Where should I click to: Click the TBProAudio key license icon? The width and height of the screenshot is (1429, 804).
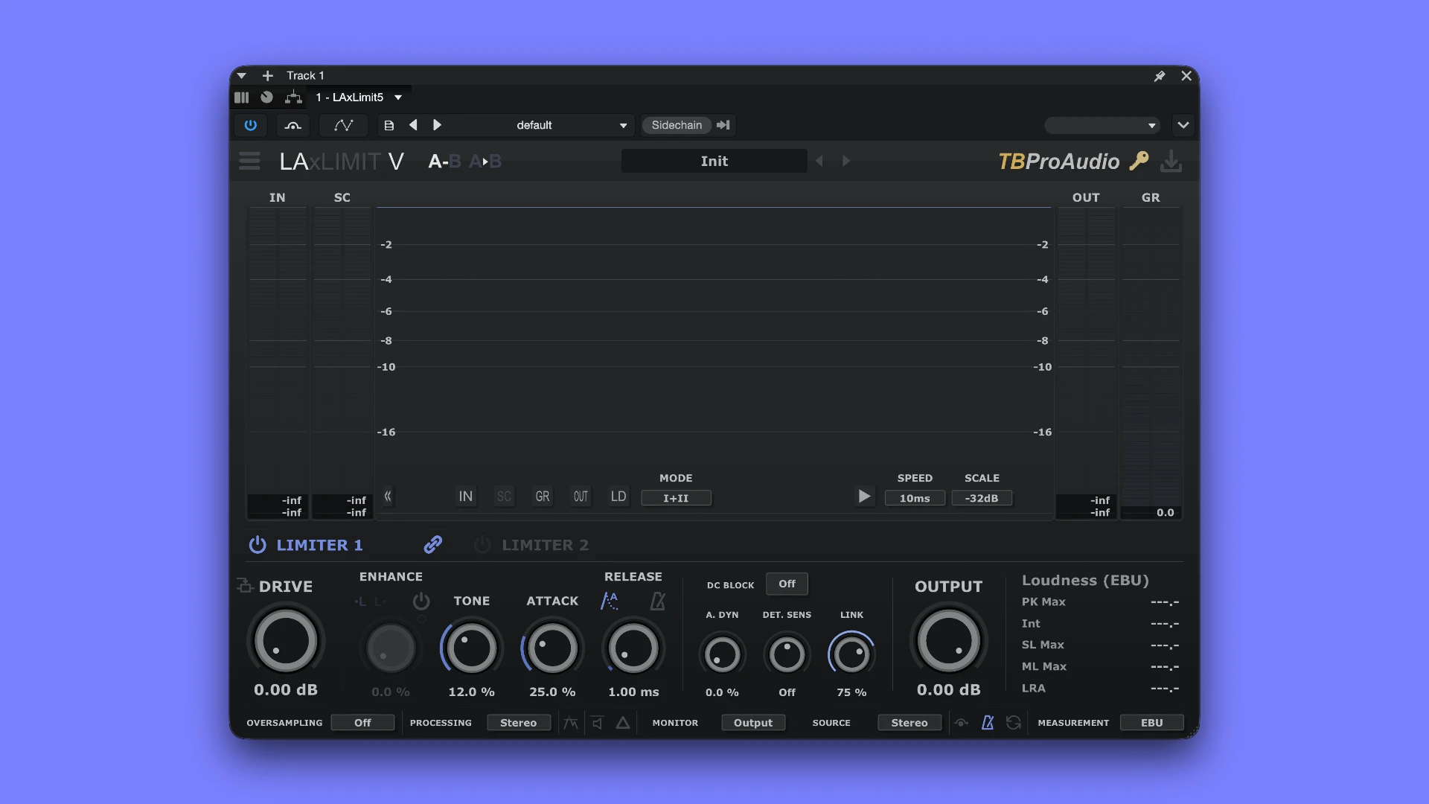pos(1139,161)
